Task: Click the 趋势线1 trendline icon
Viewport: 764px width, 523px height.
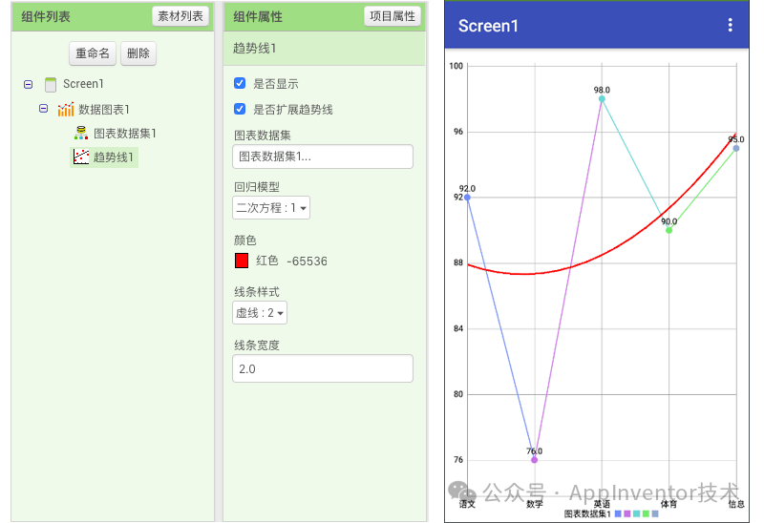Action: (81, 157)
